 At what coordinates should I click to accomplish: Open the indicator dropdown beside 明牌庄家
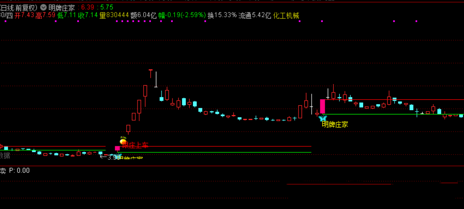click(44, 7)
